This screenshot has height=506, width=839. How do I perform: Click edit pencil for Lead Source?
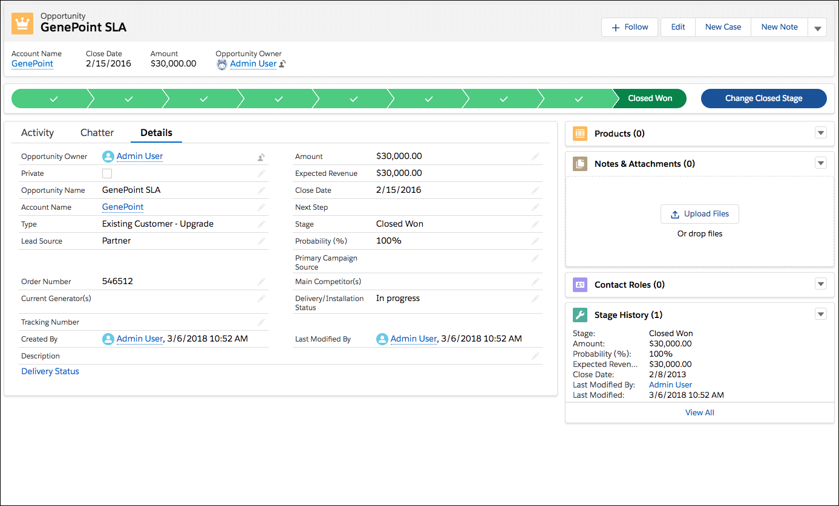(x=261, y=241)
